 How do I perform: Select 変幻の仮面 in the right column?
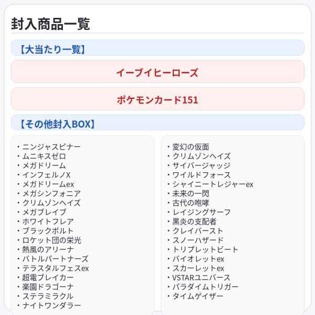[191, 147]
